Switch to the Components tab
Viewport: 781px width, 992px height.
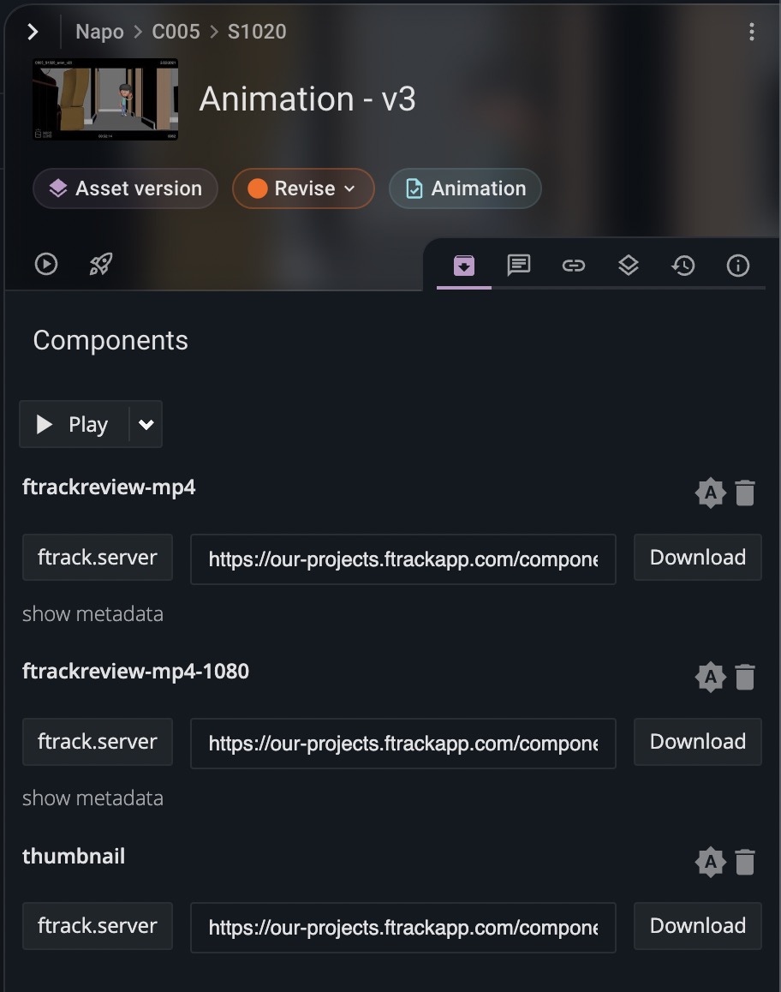463,265
